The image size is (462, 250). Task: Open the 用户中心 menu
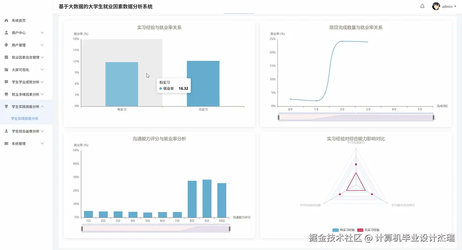(x=26, y=33)
